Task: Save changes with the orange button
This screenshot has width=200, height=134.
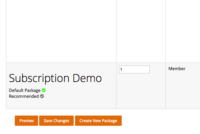Action: tap(56, 121)
